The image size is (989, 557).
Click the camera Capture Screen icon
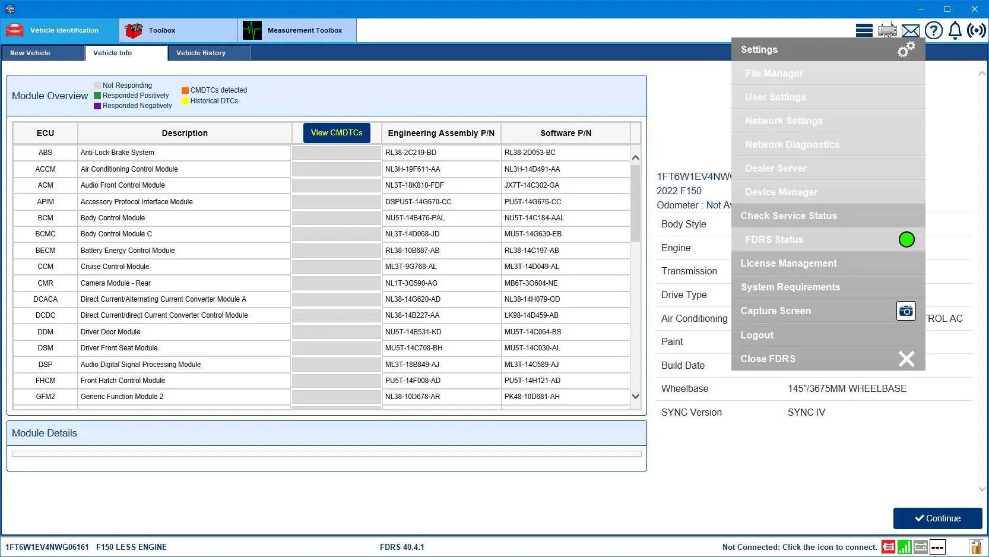[x=906, y=311]
